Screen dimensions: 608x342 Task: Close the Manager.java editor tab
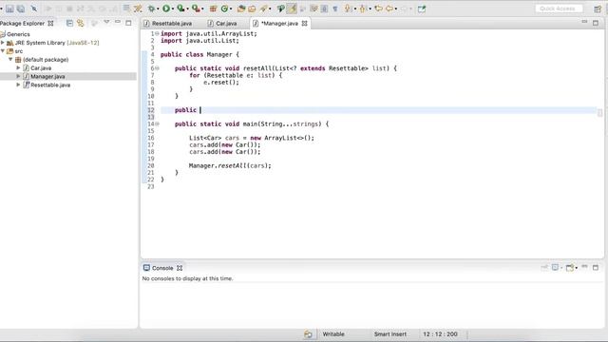(x=304, y=23)
